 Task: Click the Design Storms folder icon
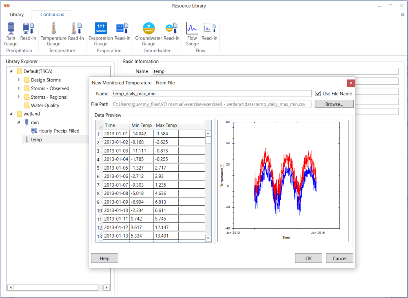(x=27, y=80)
